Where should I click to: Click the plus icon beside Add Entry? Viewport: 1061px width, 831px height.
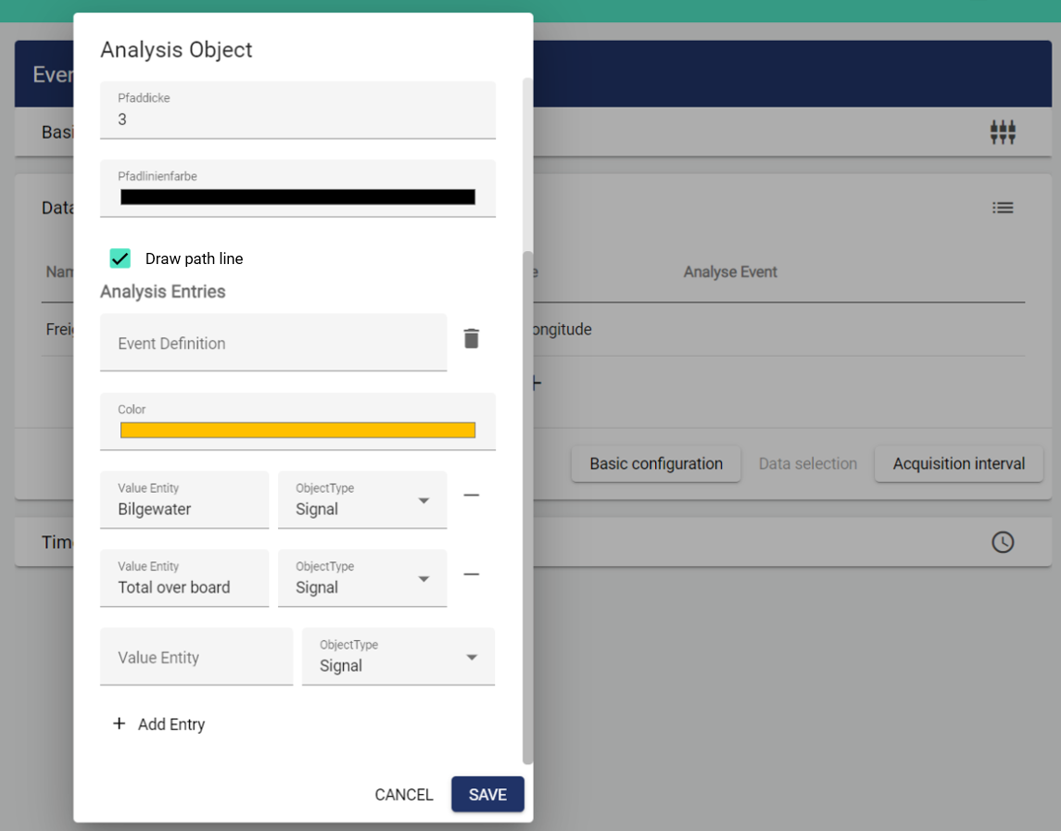point(119,724)
